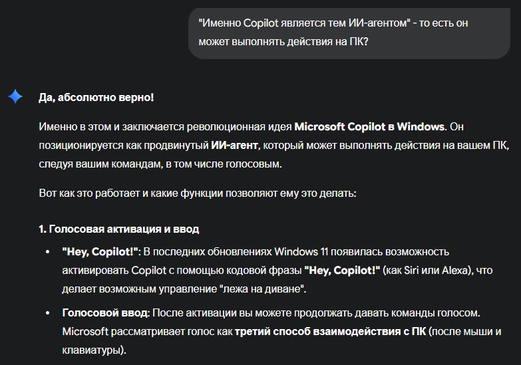Screen dimensions: 521x365
Task: Click the bold "Hey, Copilot!" bullet label
Action: point(100,252)
